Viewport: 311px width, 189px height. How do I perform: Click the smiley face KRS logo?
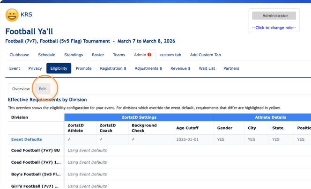(x=12, y=15)
